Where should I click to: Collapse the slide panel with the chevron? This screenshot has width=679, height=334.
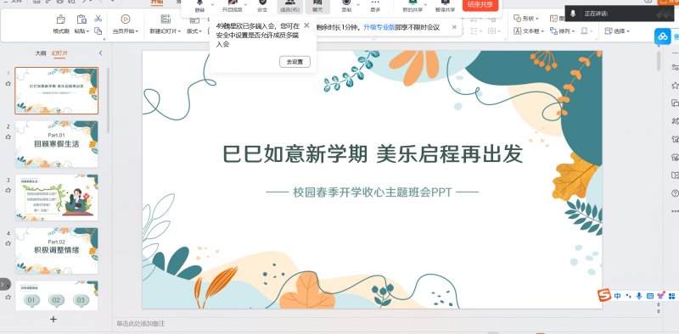[x=100, y=53]
